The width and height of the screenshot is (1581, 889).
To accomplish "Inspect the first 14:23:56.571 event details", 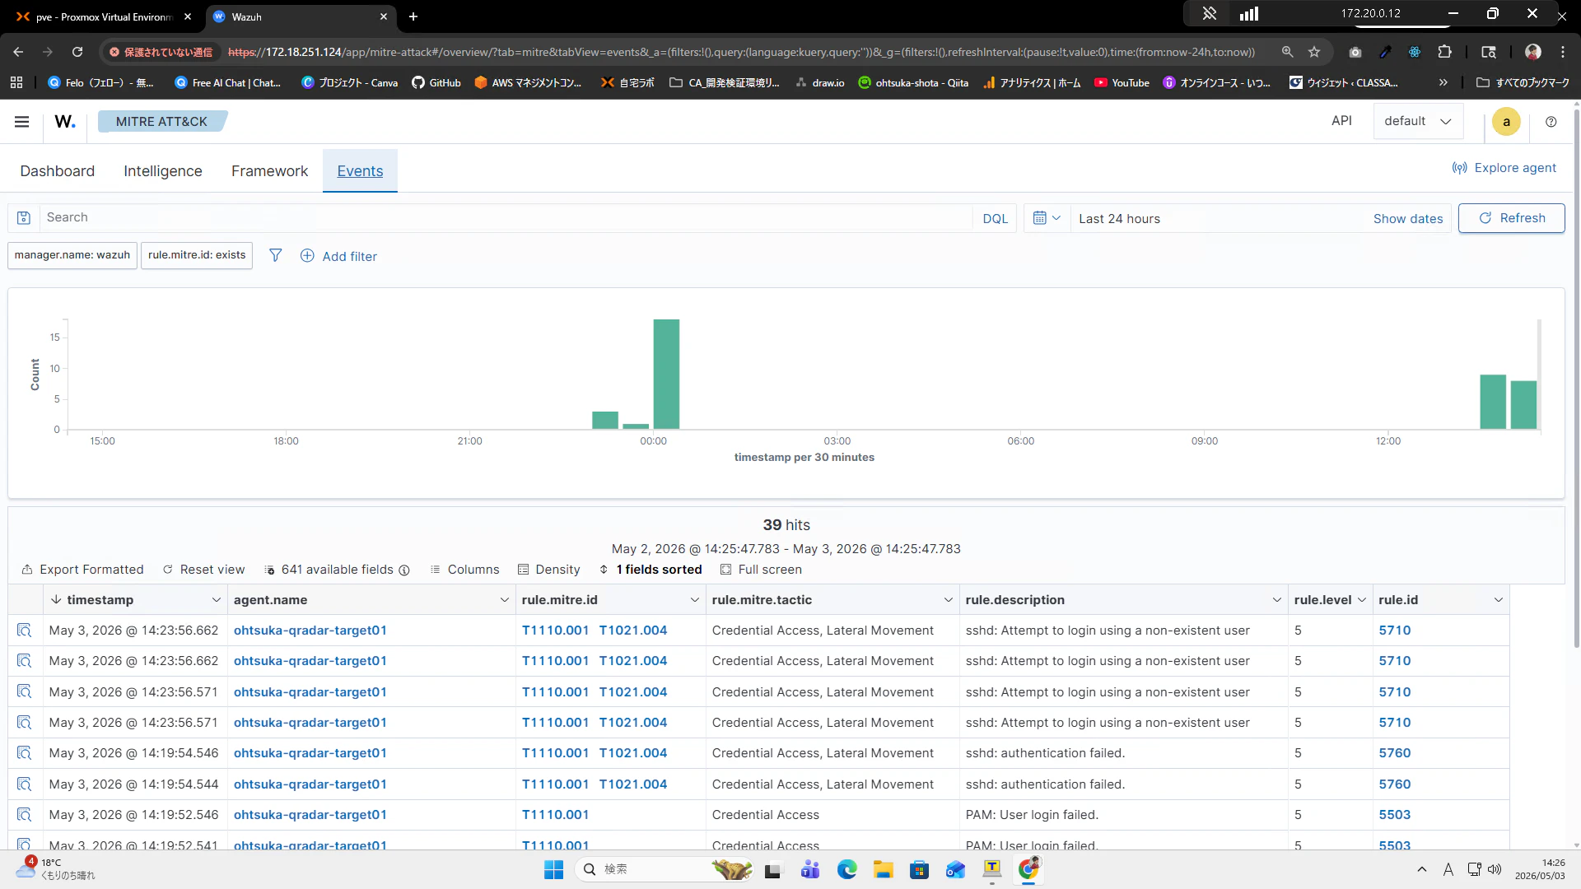I will 24,692.
